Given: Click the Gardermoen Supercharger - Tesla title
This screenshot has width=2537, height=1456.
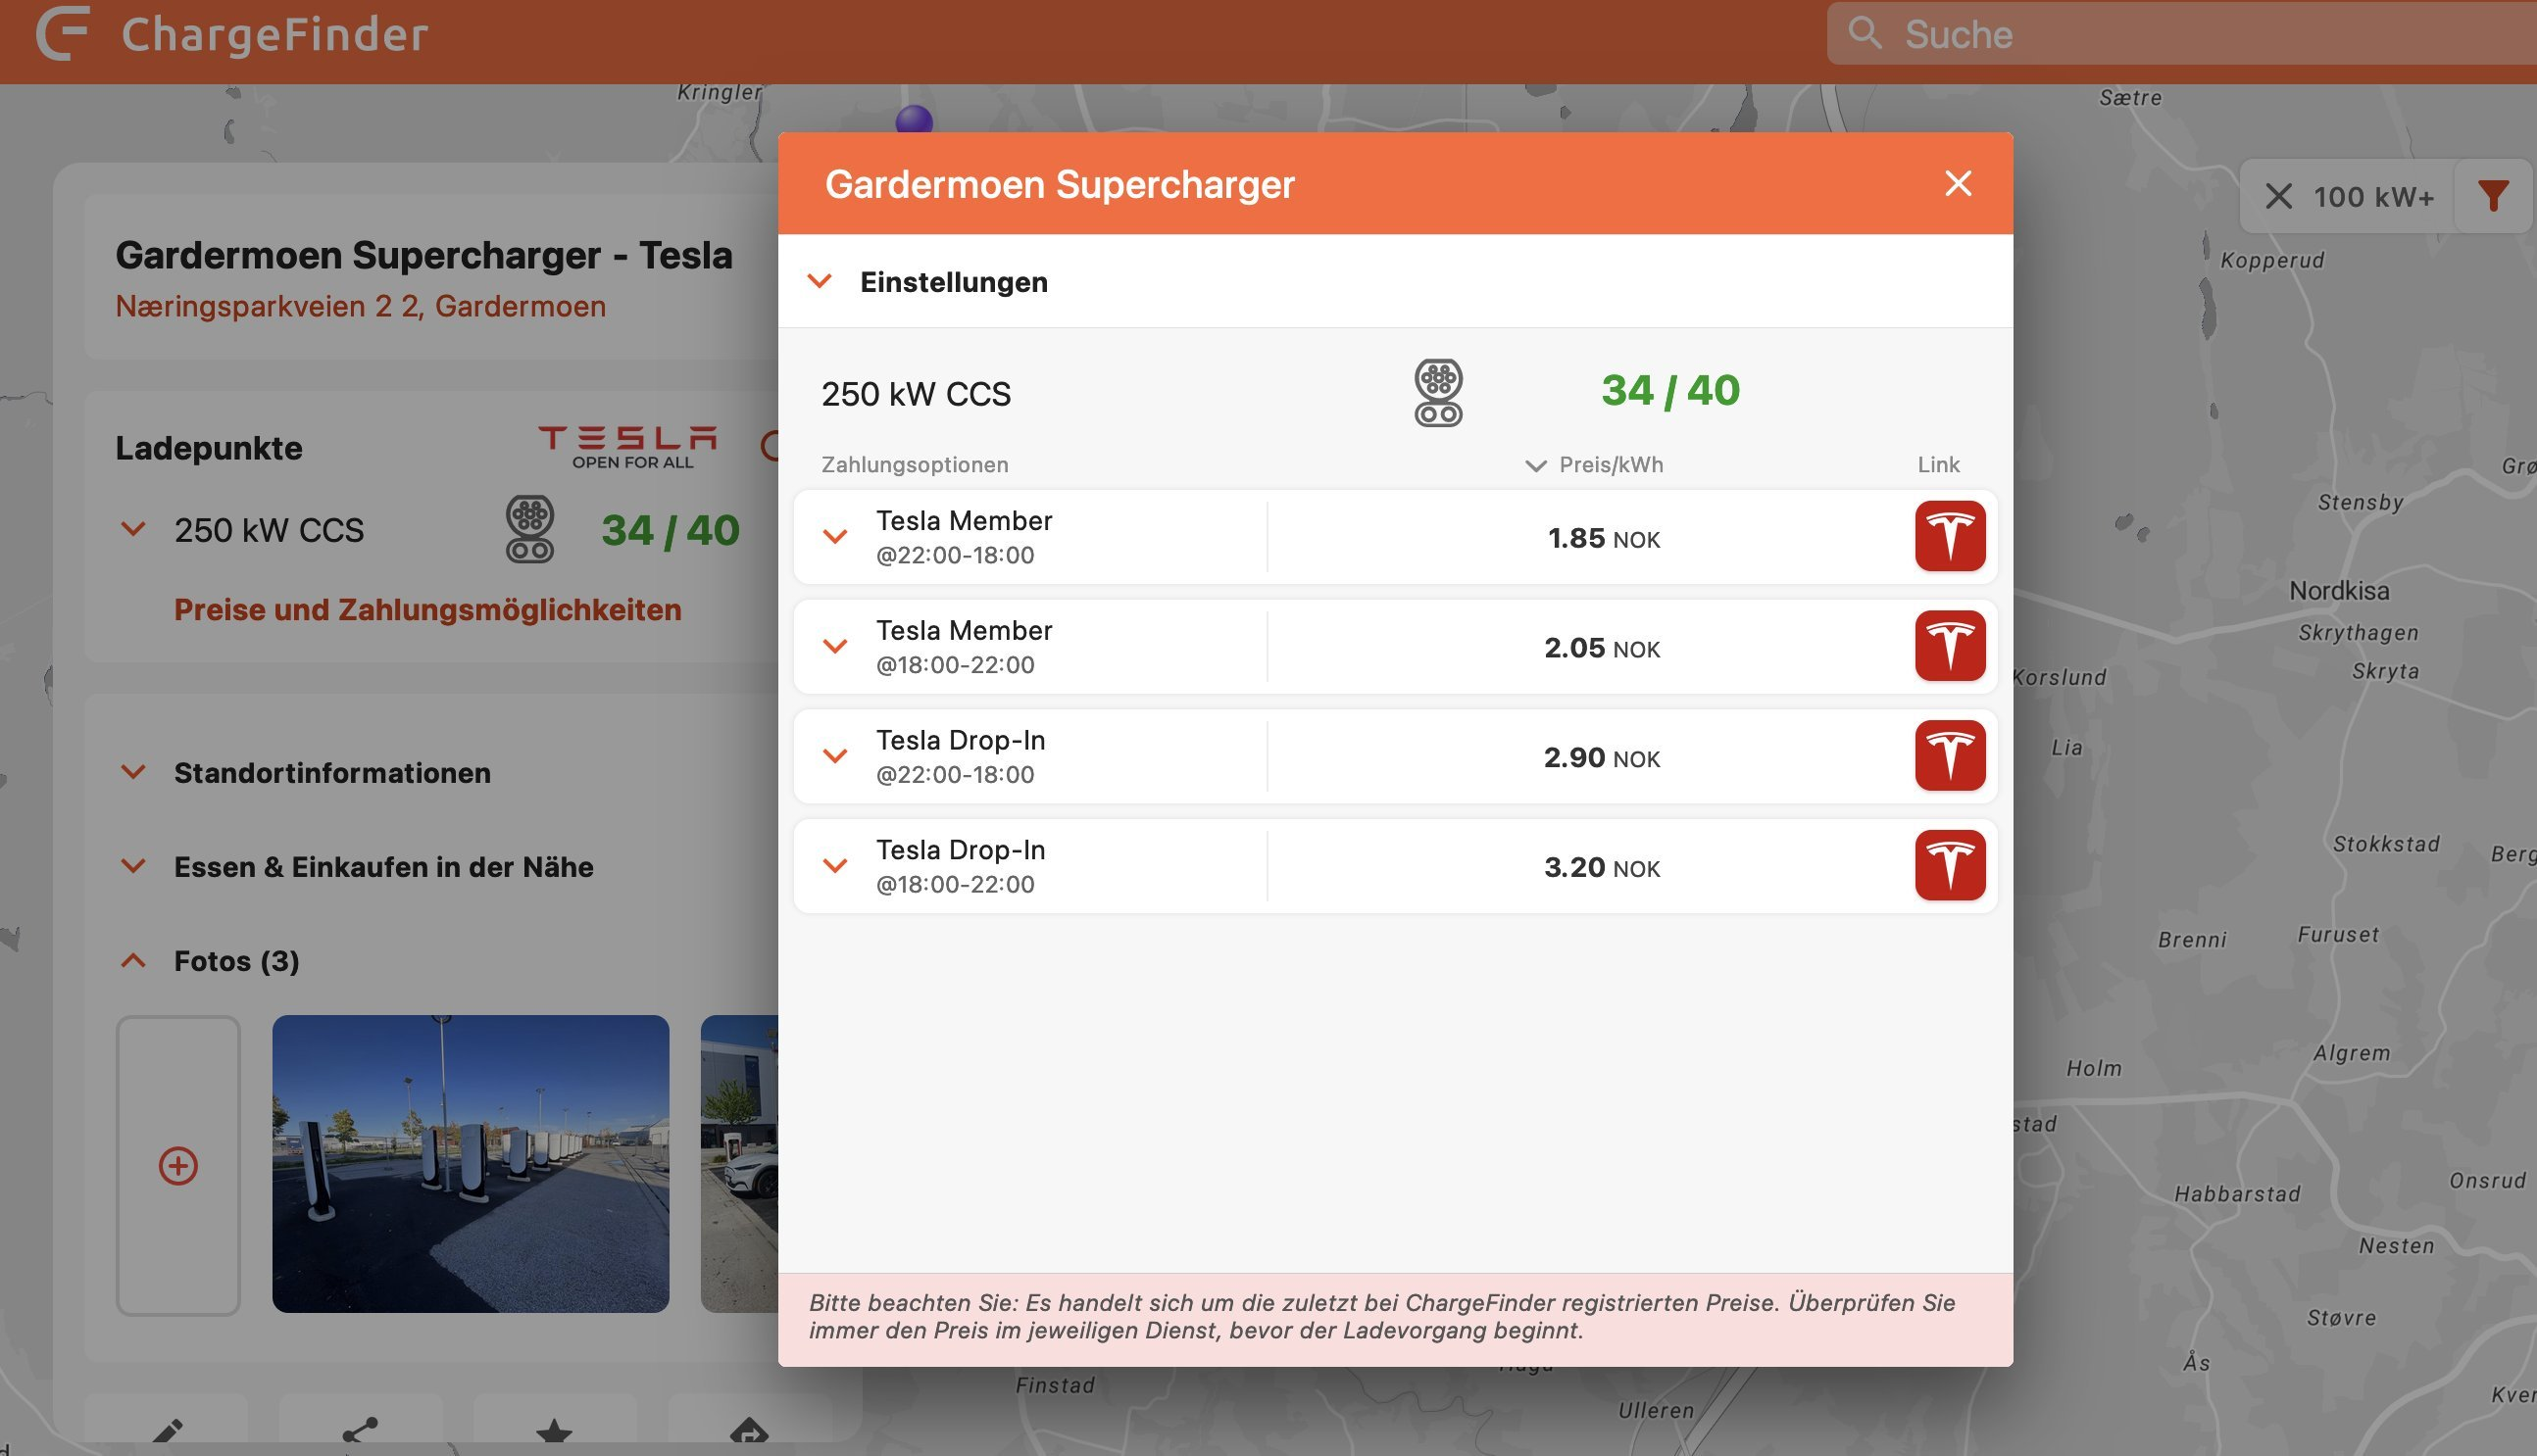Looking at the screenshot, I should 424,255.
